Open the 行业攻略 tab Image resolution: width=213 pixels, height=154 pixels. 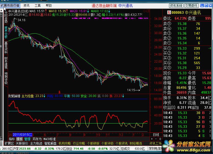coord(79,143)
